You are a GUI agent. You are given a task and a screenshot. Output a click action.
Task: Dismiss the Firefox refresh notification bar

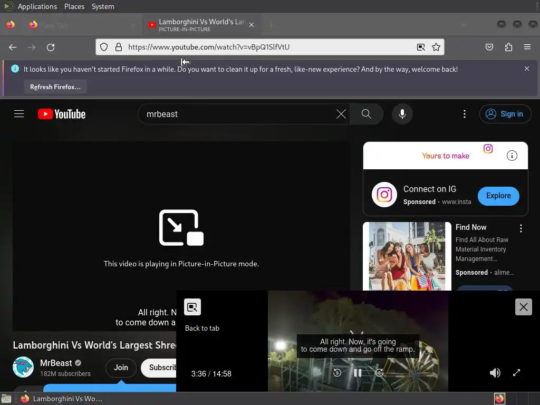[x=527, y=69]
